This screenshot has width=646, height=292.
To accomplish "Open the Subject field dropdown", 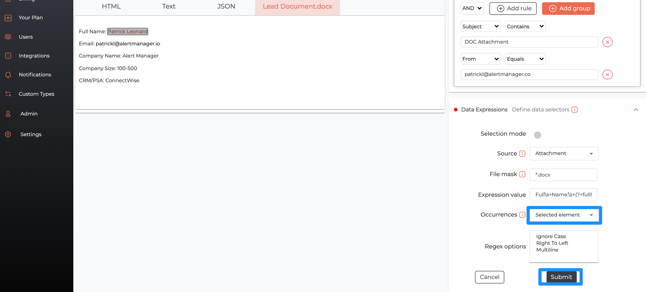I will click(x=480, y=26).
